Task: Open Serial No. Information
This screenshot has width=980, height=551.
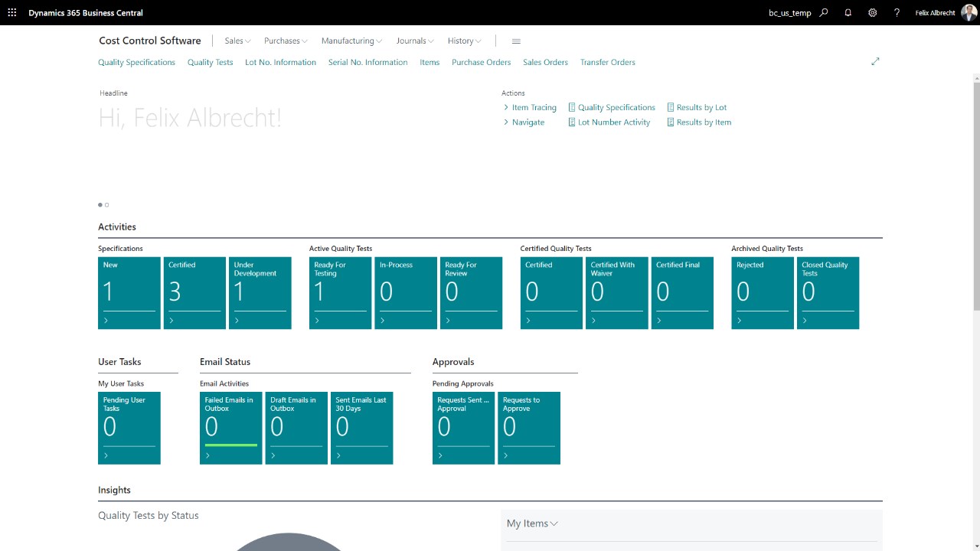Action: [367, 63]
